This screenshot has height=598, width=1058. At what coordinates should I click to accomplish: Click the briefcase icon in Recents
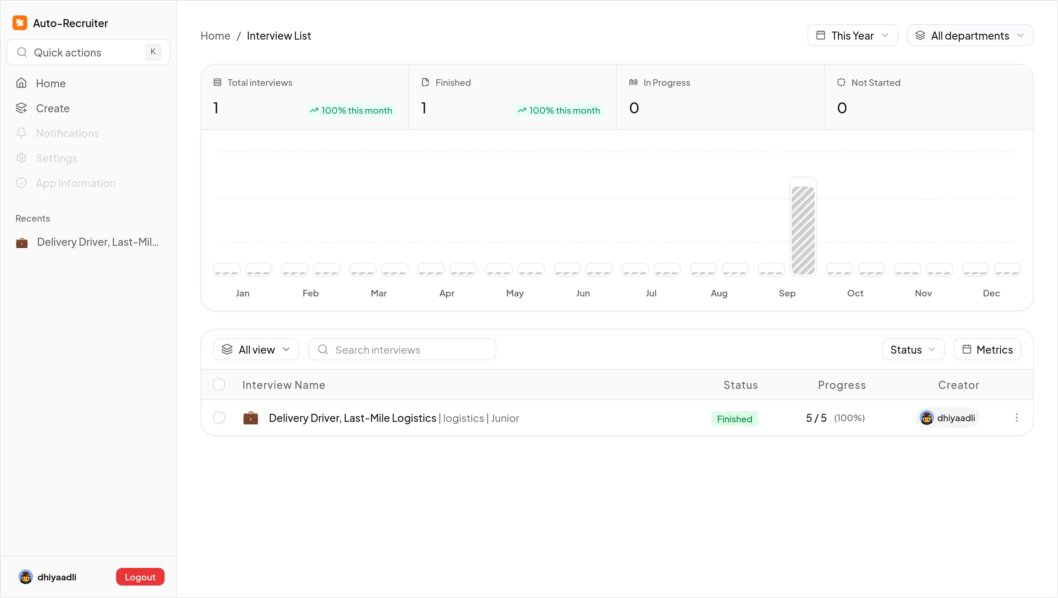tap(22, 243)
